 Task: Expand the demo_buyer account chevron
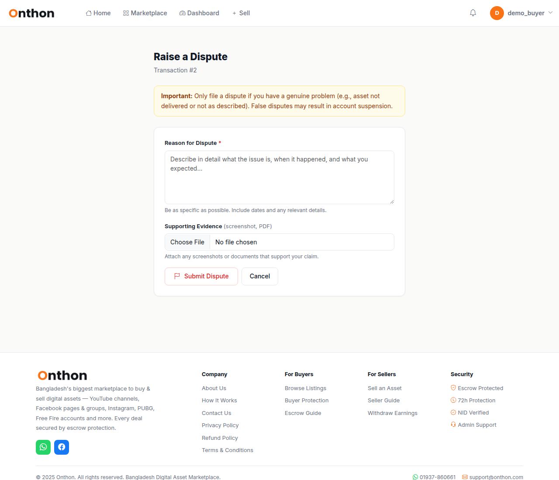(x=550, y=13)
